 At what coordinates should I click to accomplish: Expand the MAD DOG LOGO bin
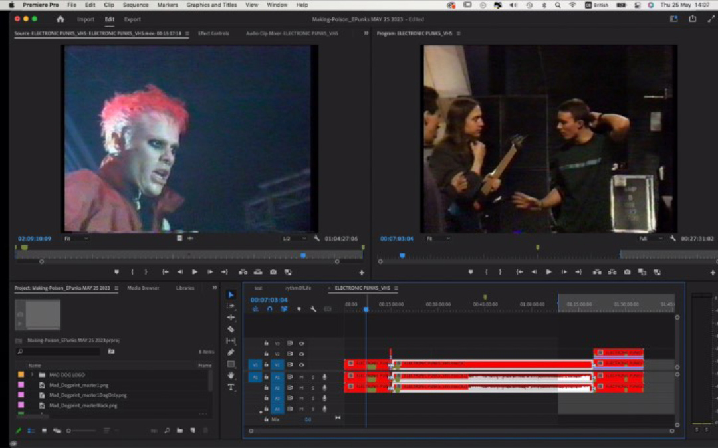point(32,374)
